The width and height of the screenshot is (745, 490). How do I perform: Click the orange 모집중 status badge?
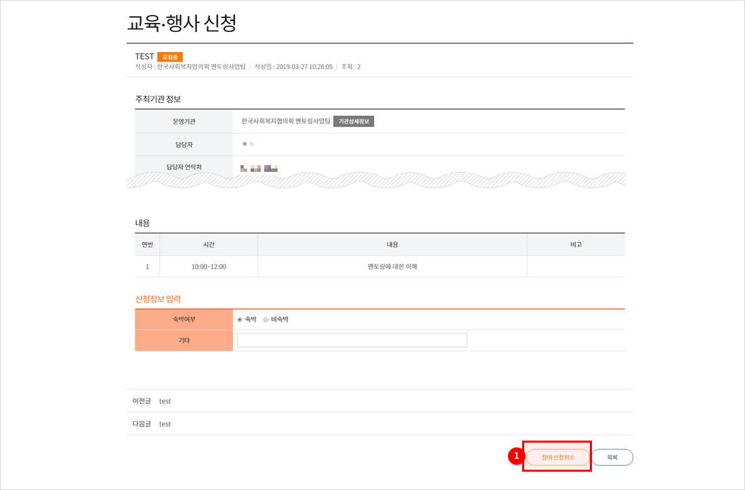[170, 57]
